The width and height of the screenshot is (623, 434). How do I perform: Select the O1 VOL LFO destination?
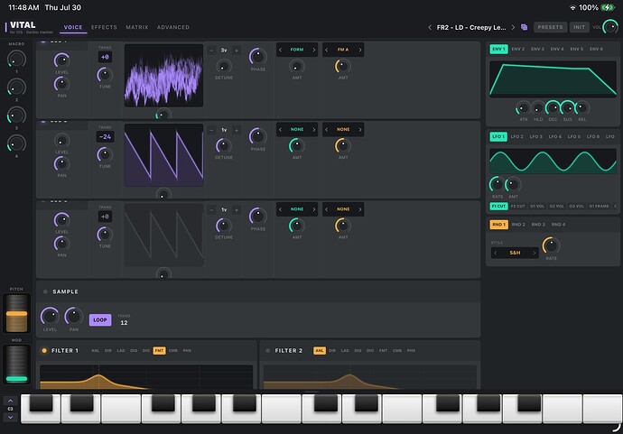tap(537, 206)
